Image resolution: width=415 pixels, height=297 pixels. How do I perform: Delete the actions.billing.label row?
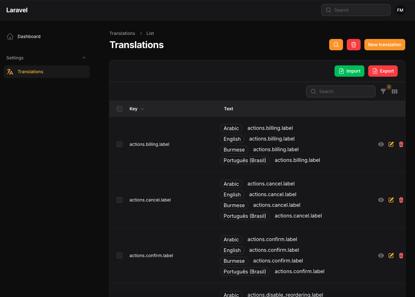(x=401, y=144)
